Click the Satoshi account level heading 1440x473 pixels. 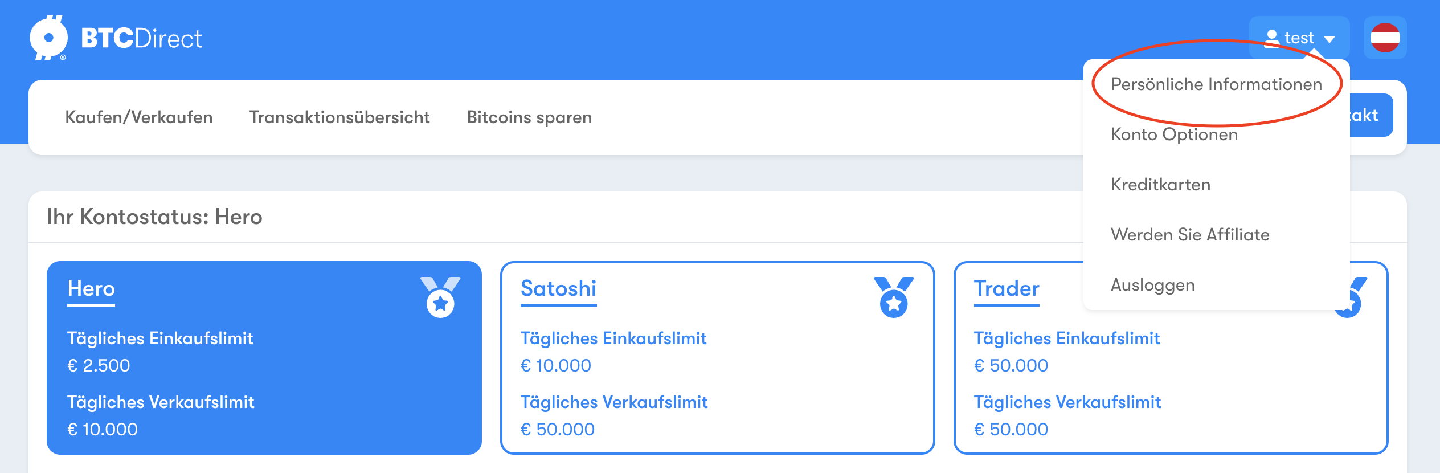[x=558, y=289]
